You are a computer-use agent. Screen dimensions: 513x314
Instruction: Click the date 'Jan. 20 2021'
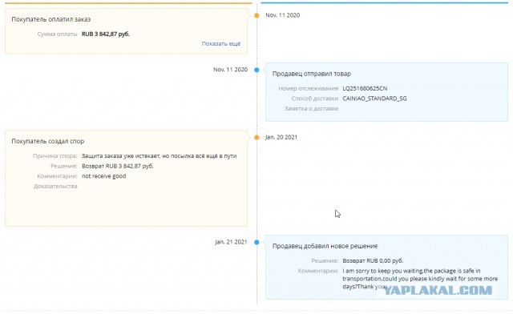(x=281, y=138)
